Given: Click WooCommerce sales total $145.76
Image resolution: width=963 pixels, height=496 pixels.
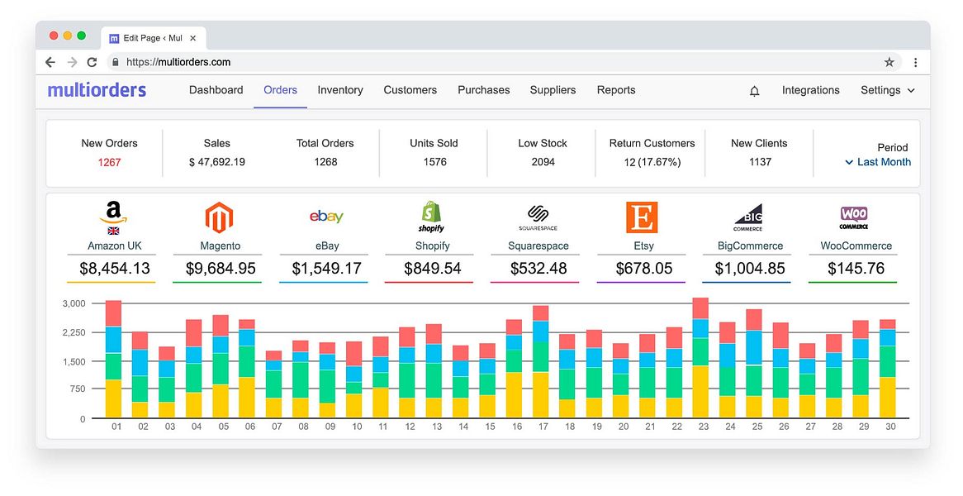Looking at the screenshot, I should click(x=856, y=269).
